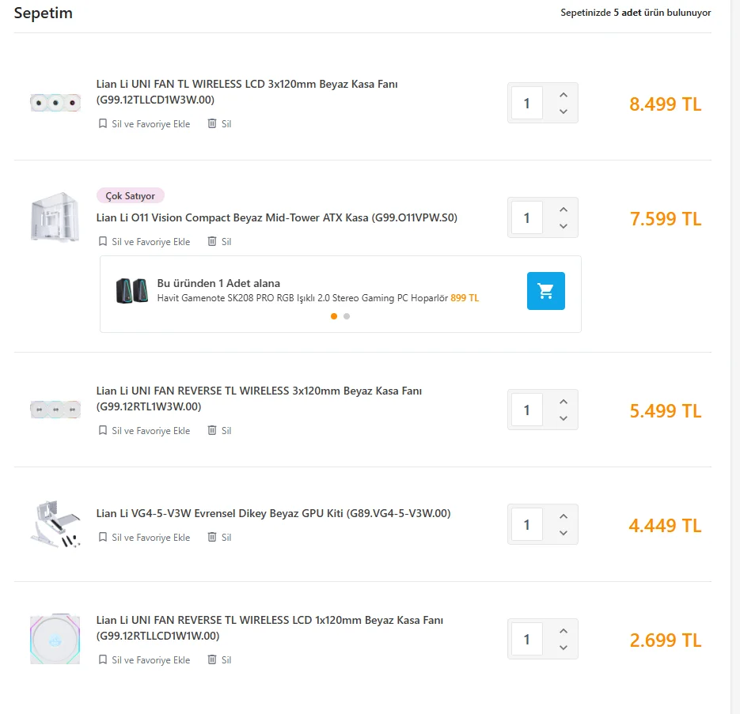
Task: Click quantity field of UNI FAN REVERSE 3x120mm
Action: coord(527,410)
